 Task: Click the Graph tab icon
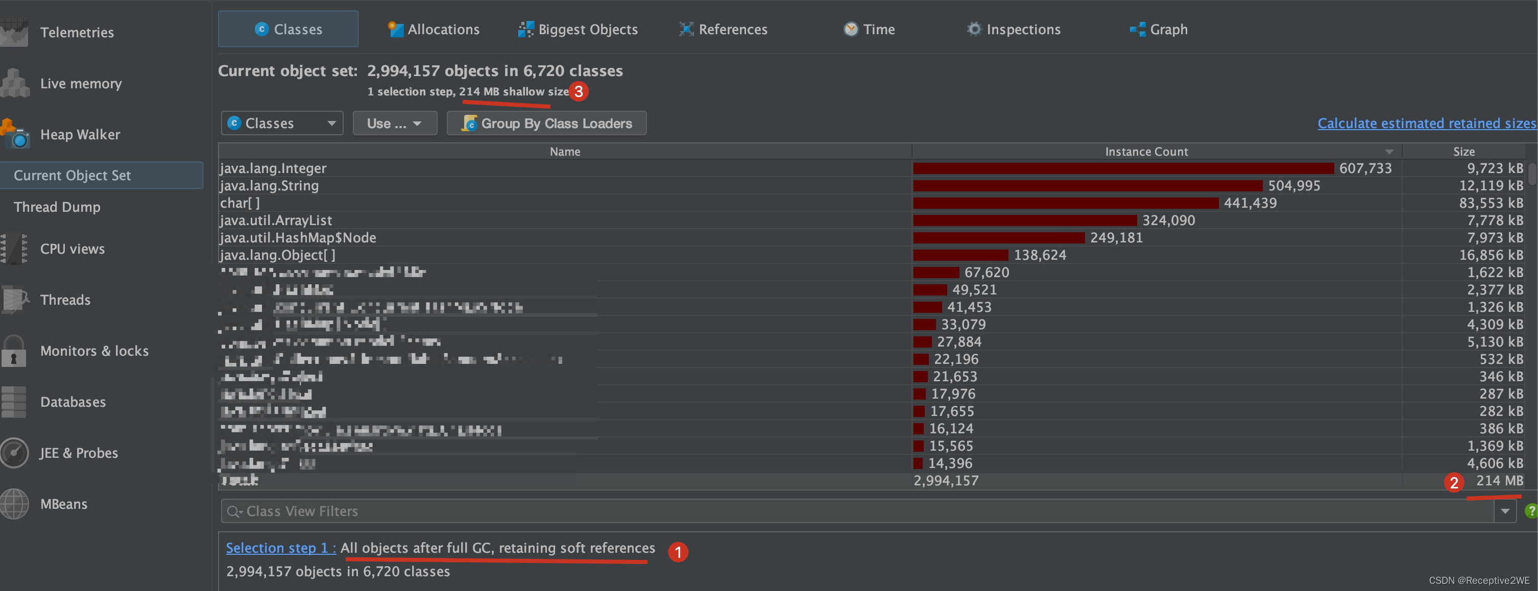click(1137, 29)
